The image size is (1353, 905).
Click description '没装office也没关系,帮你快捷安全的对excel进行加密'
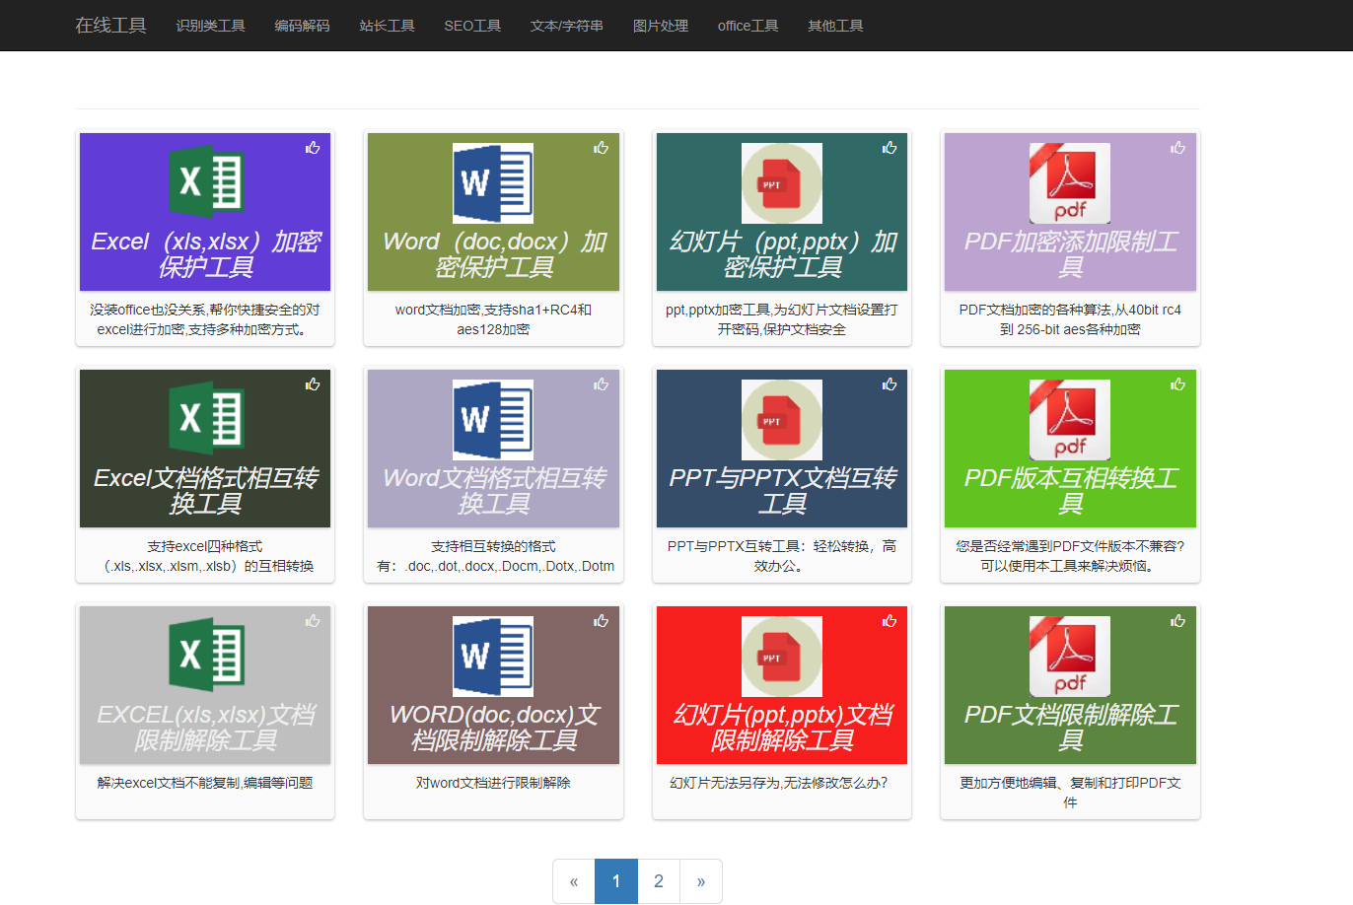(205, 319)
